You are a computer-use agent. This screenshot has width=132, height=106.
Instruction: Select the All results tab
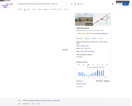25,9
